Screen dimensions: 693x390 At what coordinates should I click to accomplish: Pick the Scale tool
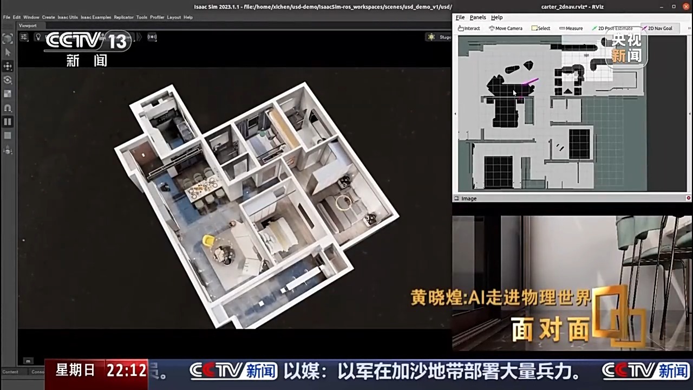point(8,94)
